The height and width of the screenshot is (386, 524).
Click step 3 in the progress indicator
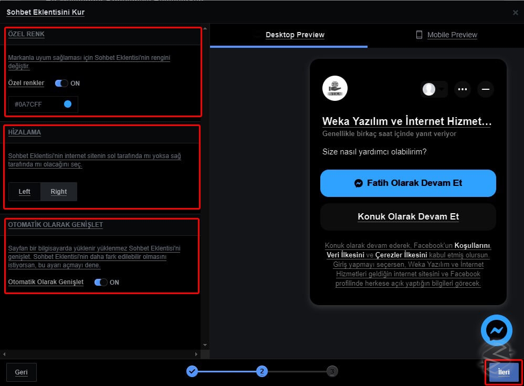point(332,371)
